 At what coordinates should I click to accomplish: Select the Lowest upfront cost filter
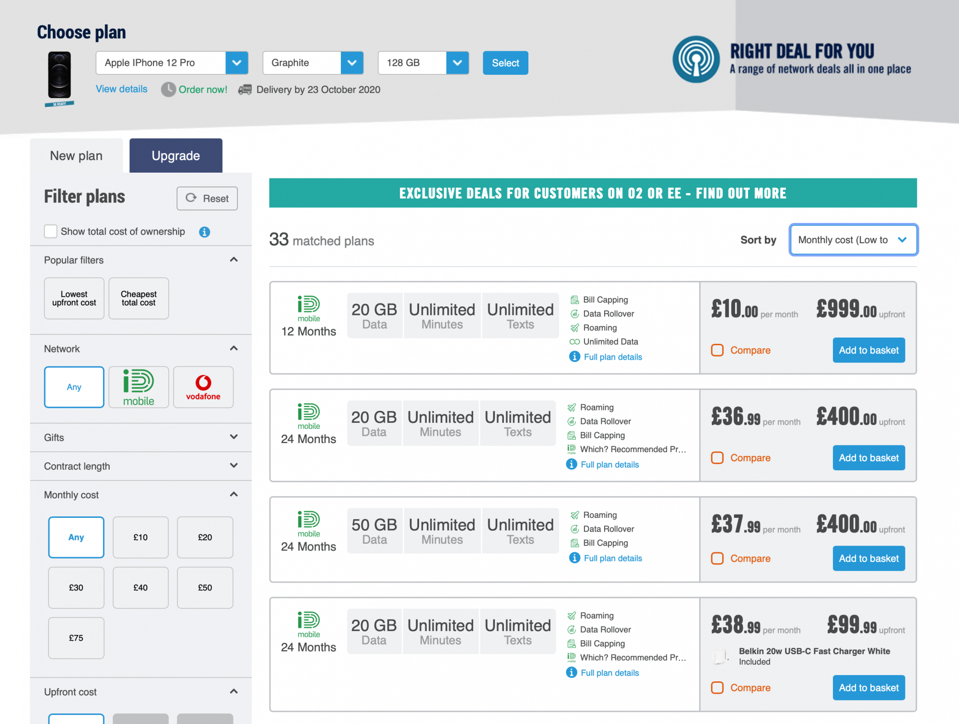74,298
